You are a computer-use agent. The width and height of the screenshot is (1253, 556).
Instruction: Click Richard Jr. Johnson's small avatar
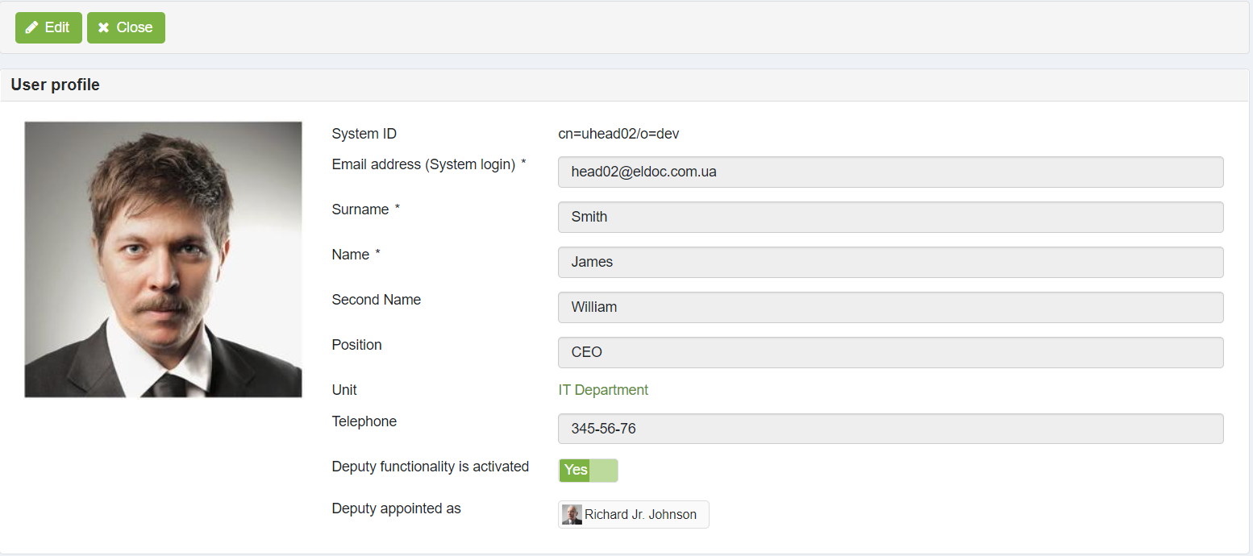coord(572,515)
